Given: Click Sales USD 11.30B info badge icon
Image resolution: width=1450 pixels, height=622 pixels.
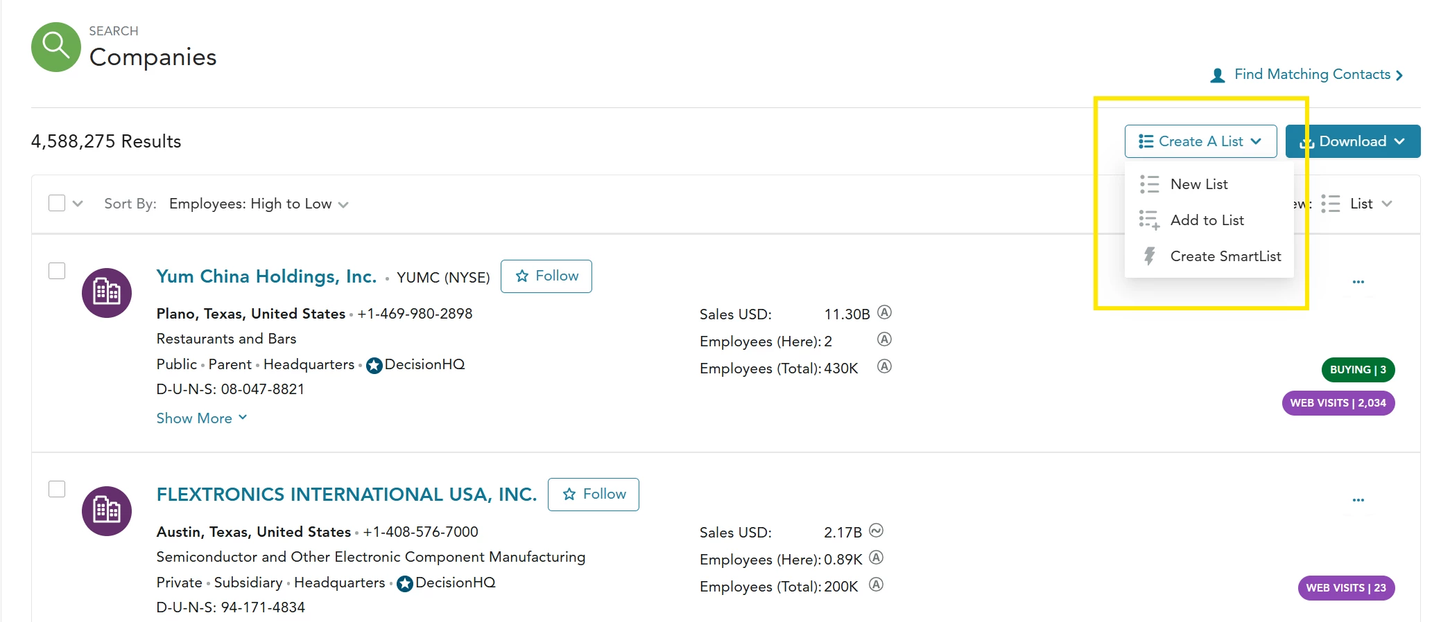Looking at the screenshot, I should click(884, 312).
